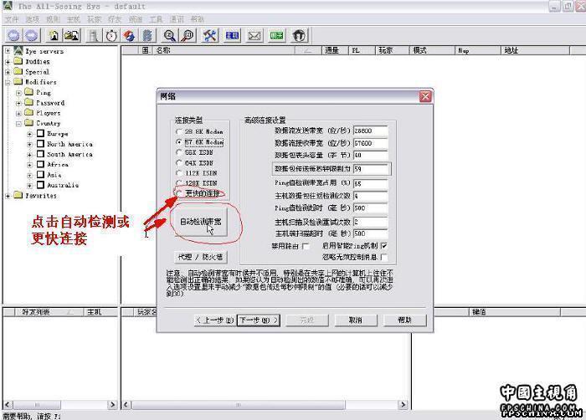
Task: Open the 工具 menu
Action: [x=157, y=19]
